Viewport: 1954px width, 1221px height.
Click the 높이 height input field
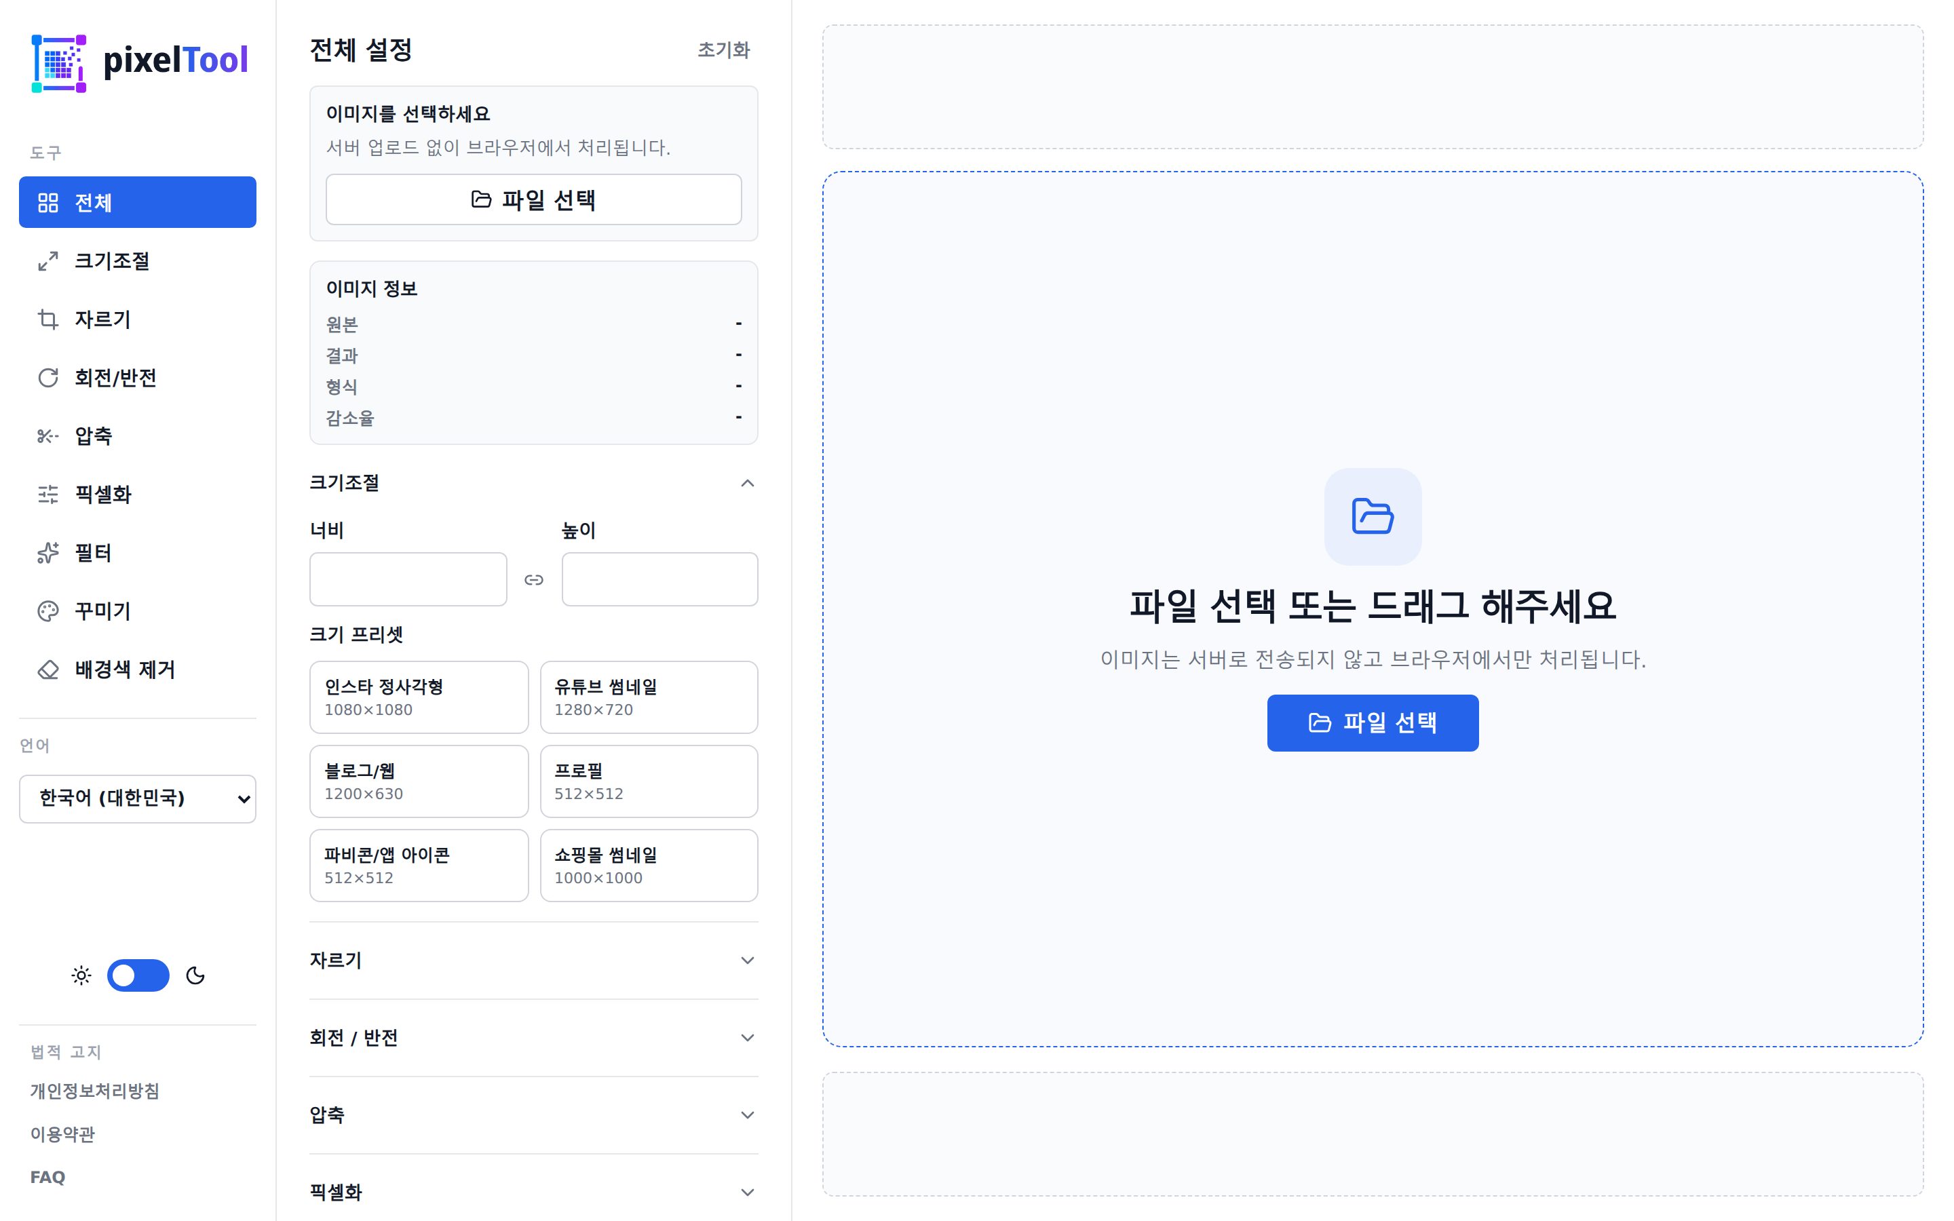click(659, 579)
